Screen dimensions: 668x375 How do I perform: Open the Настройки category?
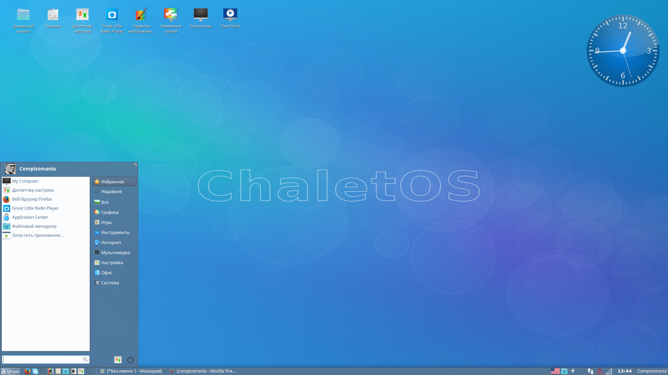(114, 262)
